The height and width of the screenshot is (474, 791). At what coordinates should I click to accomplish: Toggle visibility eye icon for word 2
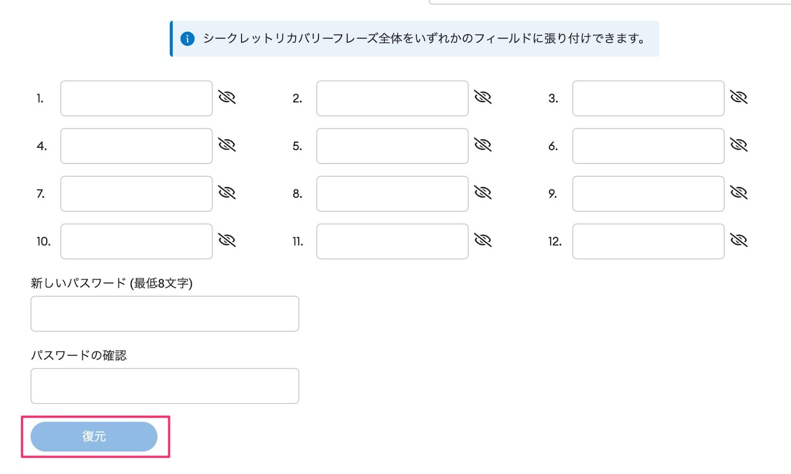[x=483, y=97]
